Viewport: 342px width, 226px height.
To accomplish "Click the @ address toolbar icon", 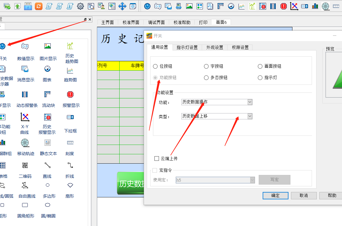I will (x=133, y=6).
